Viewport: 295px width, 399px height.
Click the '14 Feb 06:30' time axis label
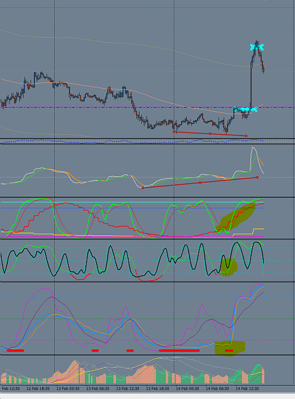(217, 389)
